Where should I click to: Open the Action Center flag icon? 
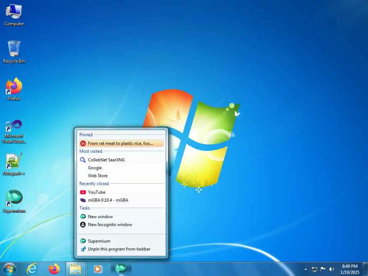[323, 269]
